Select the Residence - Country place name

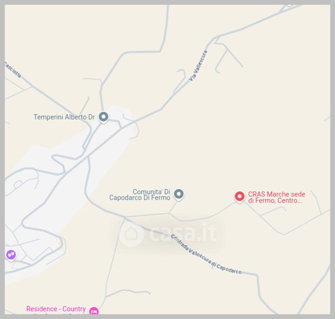(56, 309)
